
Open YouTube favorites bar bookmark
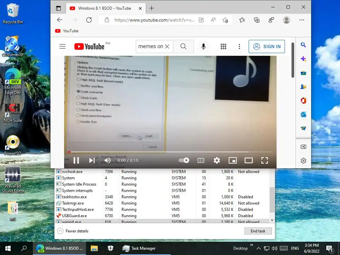[x=66, y=31]
